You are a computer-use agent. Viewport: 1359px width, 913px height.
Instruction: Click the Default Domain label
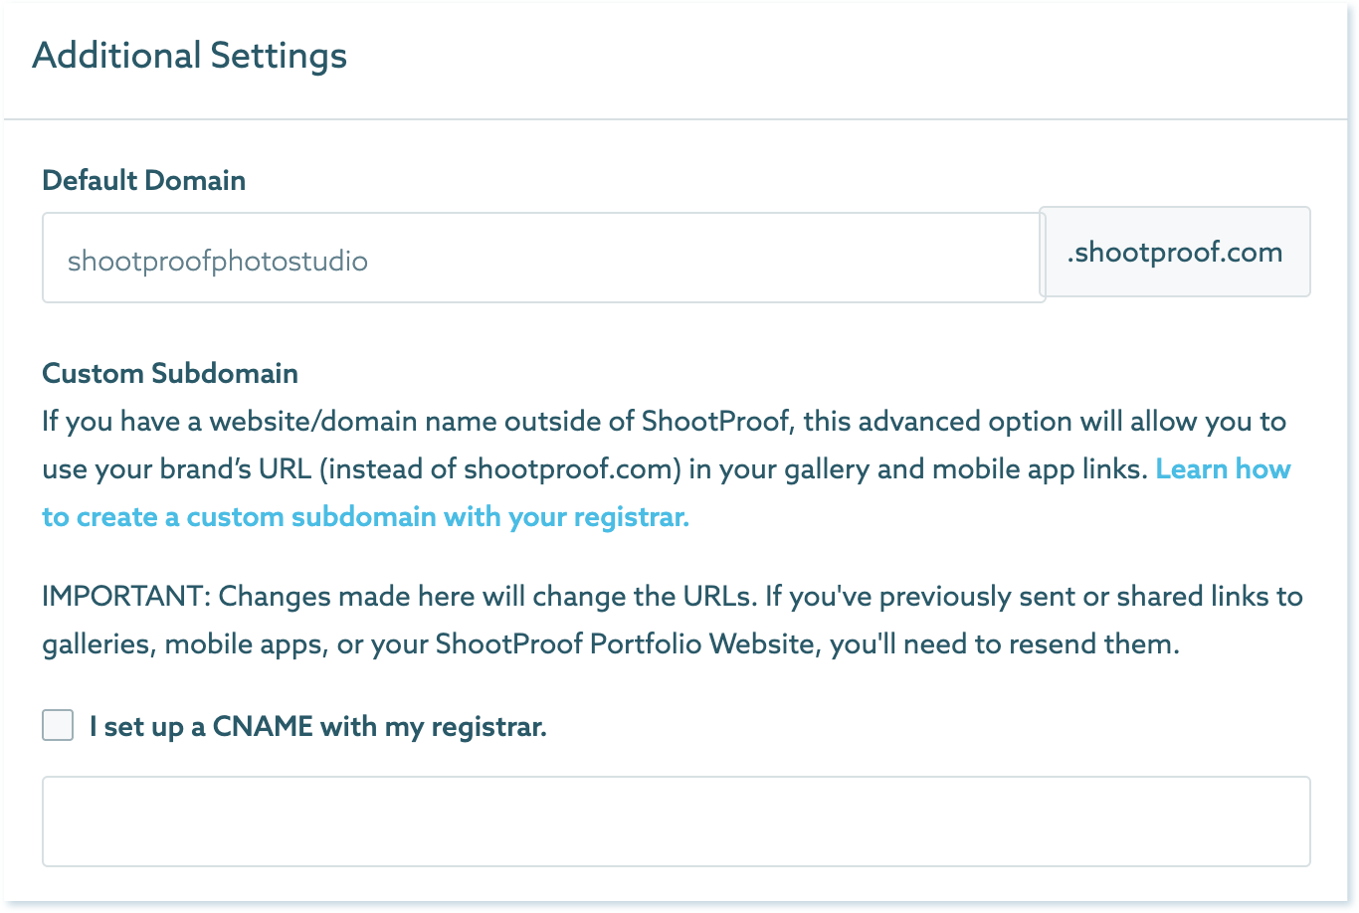click(x=143, y=181)
